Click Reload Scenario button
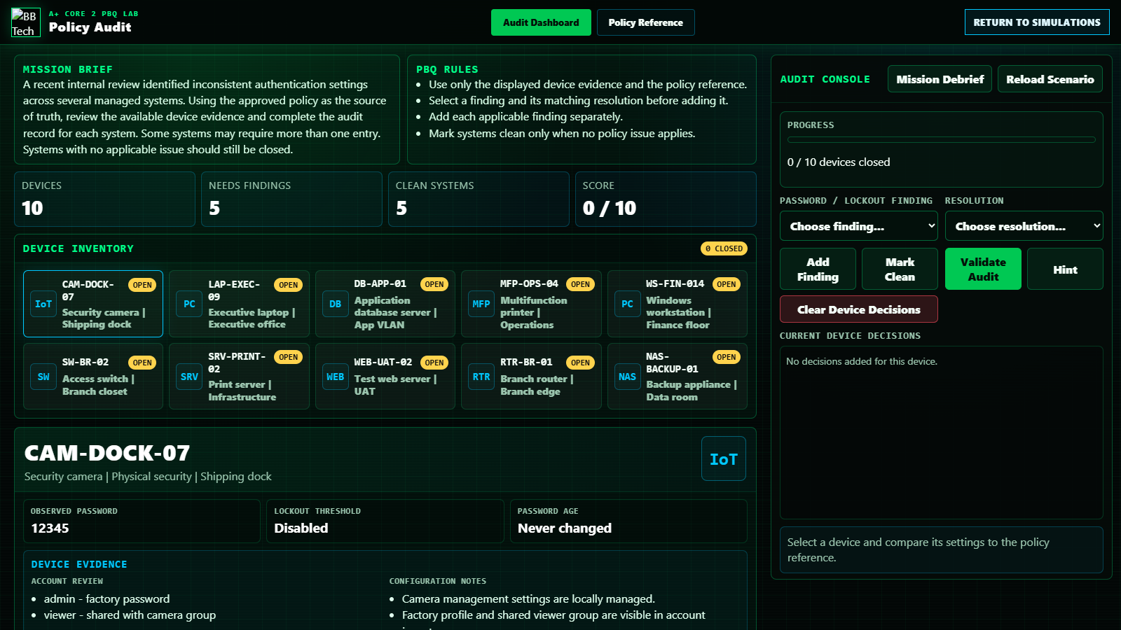Viewport: 1121px width, 630px height. 1050,79
